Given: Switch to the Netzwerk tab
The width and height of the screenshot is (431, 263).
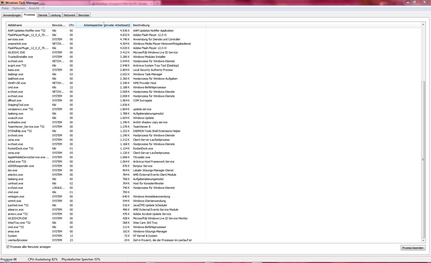Looking at the screenshot, I should (x=70, y=15).
